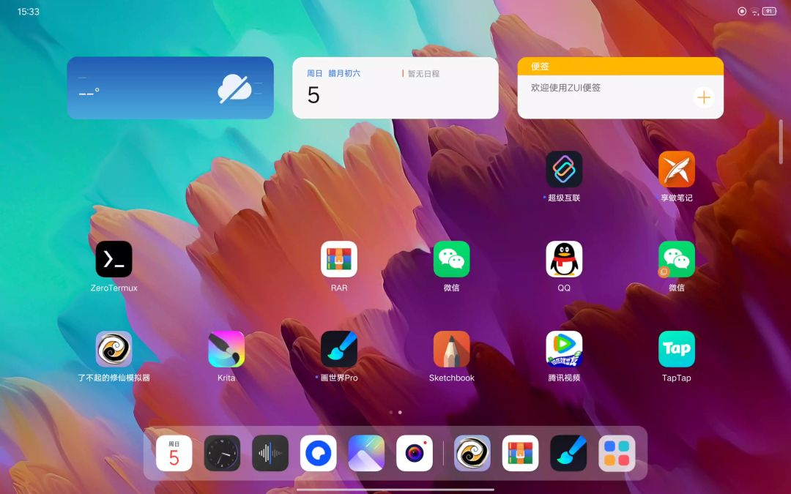This screenshot has height=494, width=791.
Task: Open the 腾讯视频 app
Action: click(564, 350)
